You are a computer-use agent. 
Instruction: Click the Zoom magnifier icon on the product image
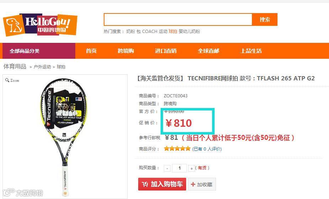(7, 80)
